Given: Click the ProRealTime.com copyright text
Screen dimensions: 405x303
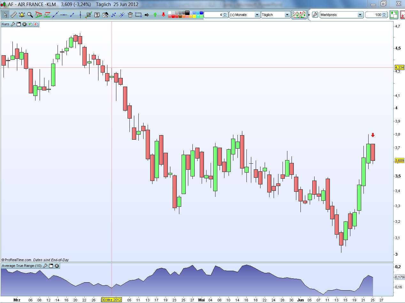Looking at the screenshot, I should click(x=16, y=260).
